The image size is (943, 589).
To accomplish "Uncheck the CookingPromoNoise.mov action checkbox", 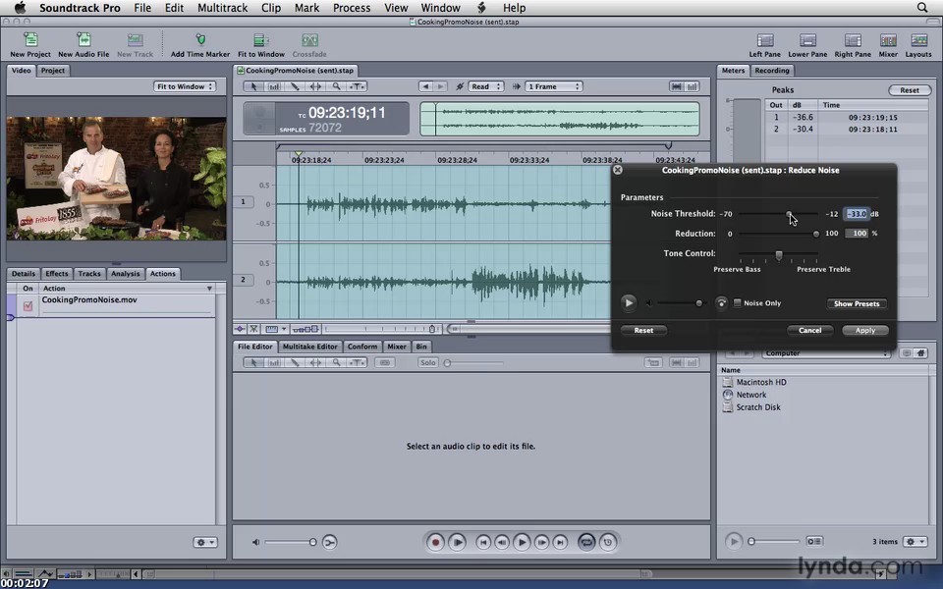I will (28, 306).
